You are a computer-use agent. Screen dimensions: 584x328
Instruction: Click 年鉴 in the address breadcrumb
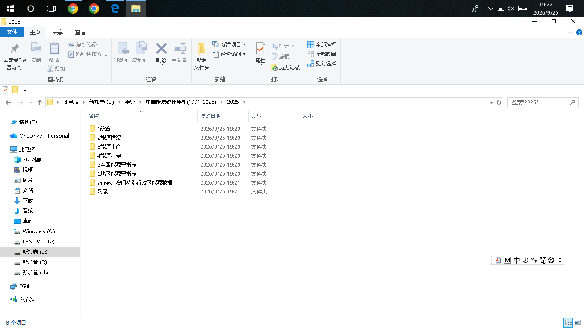tap(130, 102)
